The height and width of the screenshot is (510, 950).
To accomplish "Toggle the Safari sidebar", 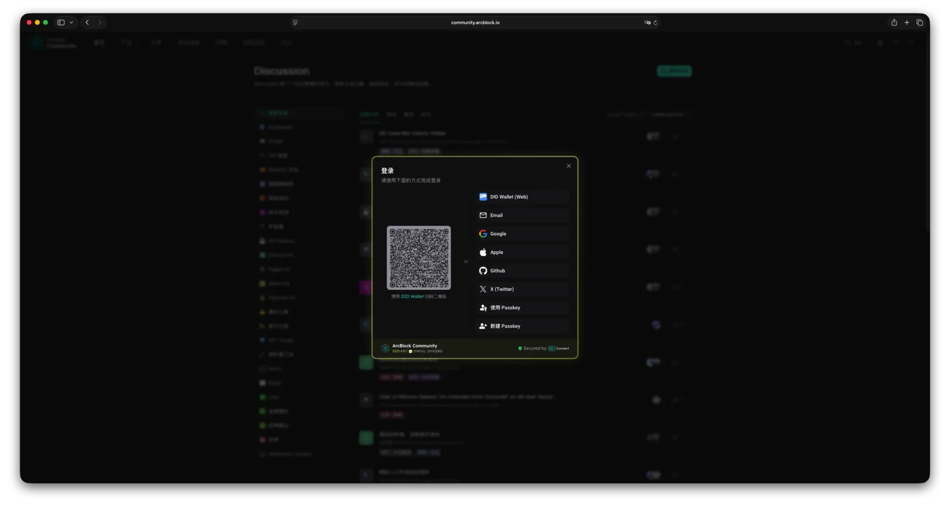I will [61, 23].
